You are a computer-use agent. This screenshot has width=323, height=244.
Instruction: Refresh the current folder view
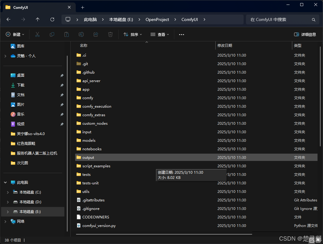tap(52, 19)
